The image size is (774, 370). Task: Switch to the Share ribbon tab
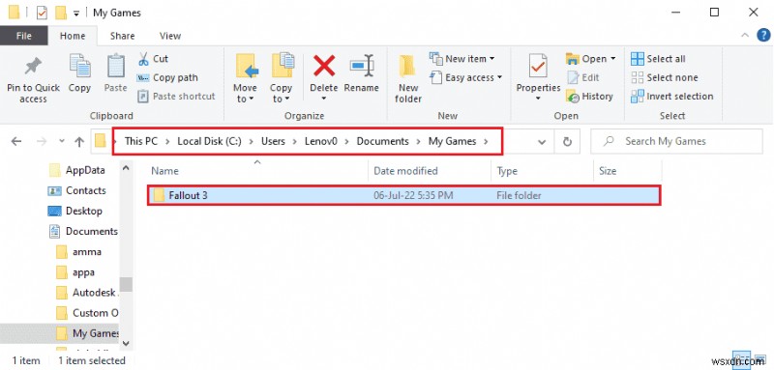click(122, 36)
